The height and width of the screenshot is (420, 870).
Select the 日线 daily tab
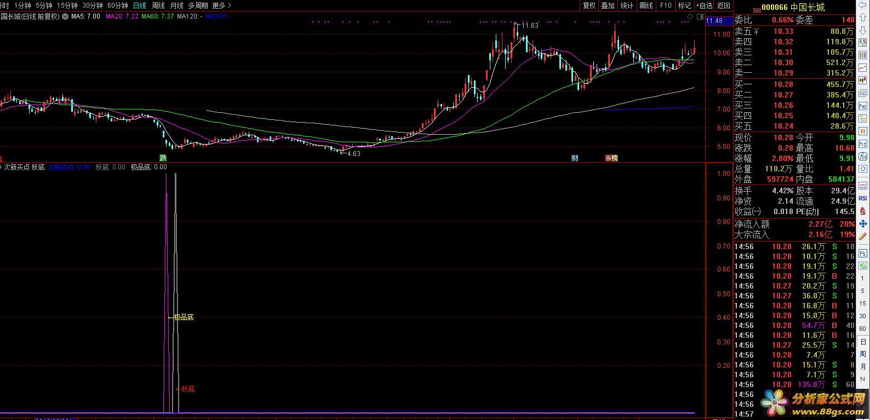pyautogui.click(x=140, y=5)
